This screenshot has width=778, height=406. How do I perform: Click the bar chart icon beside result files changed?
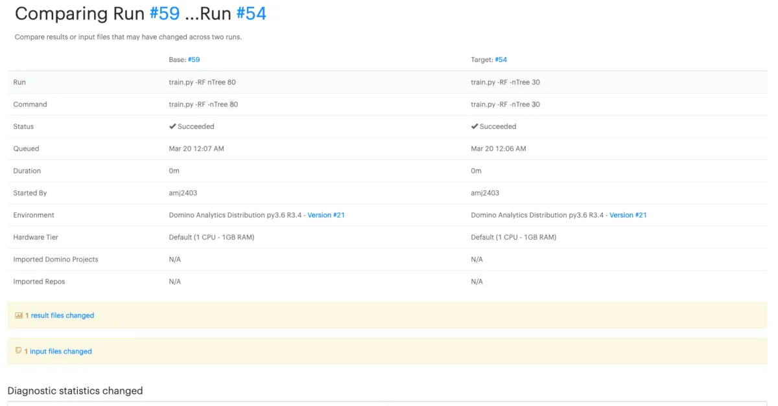tap(19, 315)
